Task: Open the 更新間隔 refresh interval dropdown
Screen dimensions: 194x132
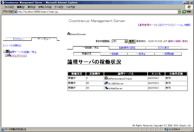Action: (x=126, y=41)
